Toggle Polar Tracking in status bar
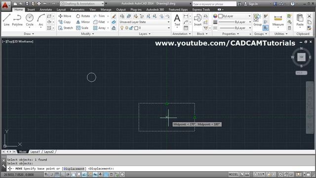 coord(68,175)
